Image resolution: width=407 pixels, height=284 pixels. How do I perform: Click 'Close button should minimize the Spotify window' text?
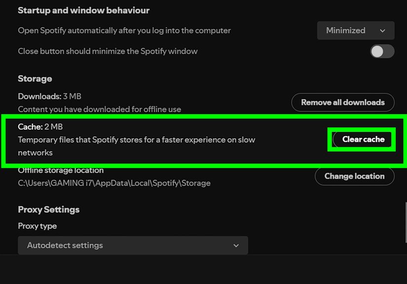pyautogui.click(x=108, y=51)
